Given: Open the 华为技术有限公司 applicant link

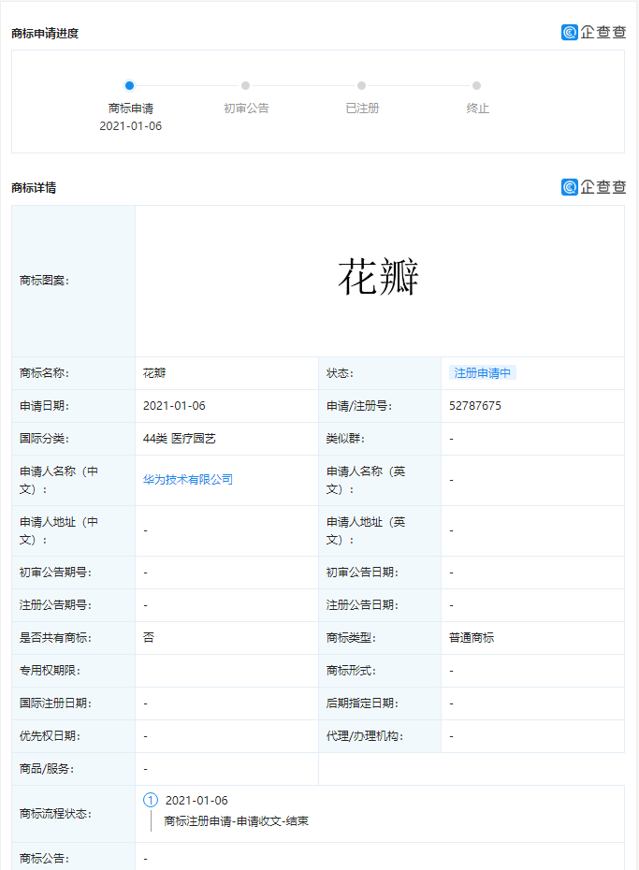Looking at the screenshot, I should click(x=188, y=479).
